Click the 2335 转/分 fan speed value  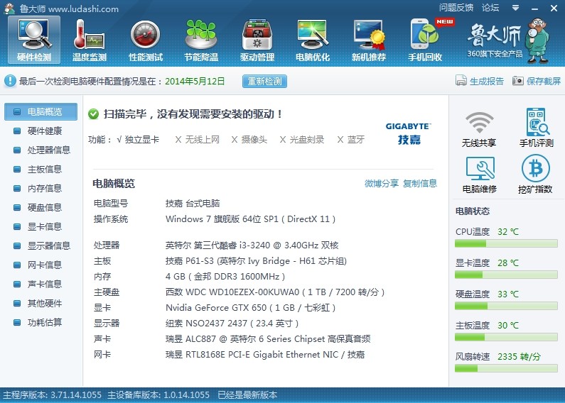pos(520,357)
